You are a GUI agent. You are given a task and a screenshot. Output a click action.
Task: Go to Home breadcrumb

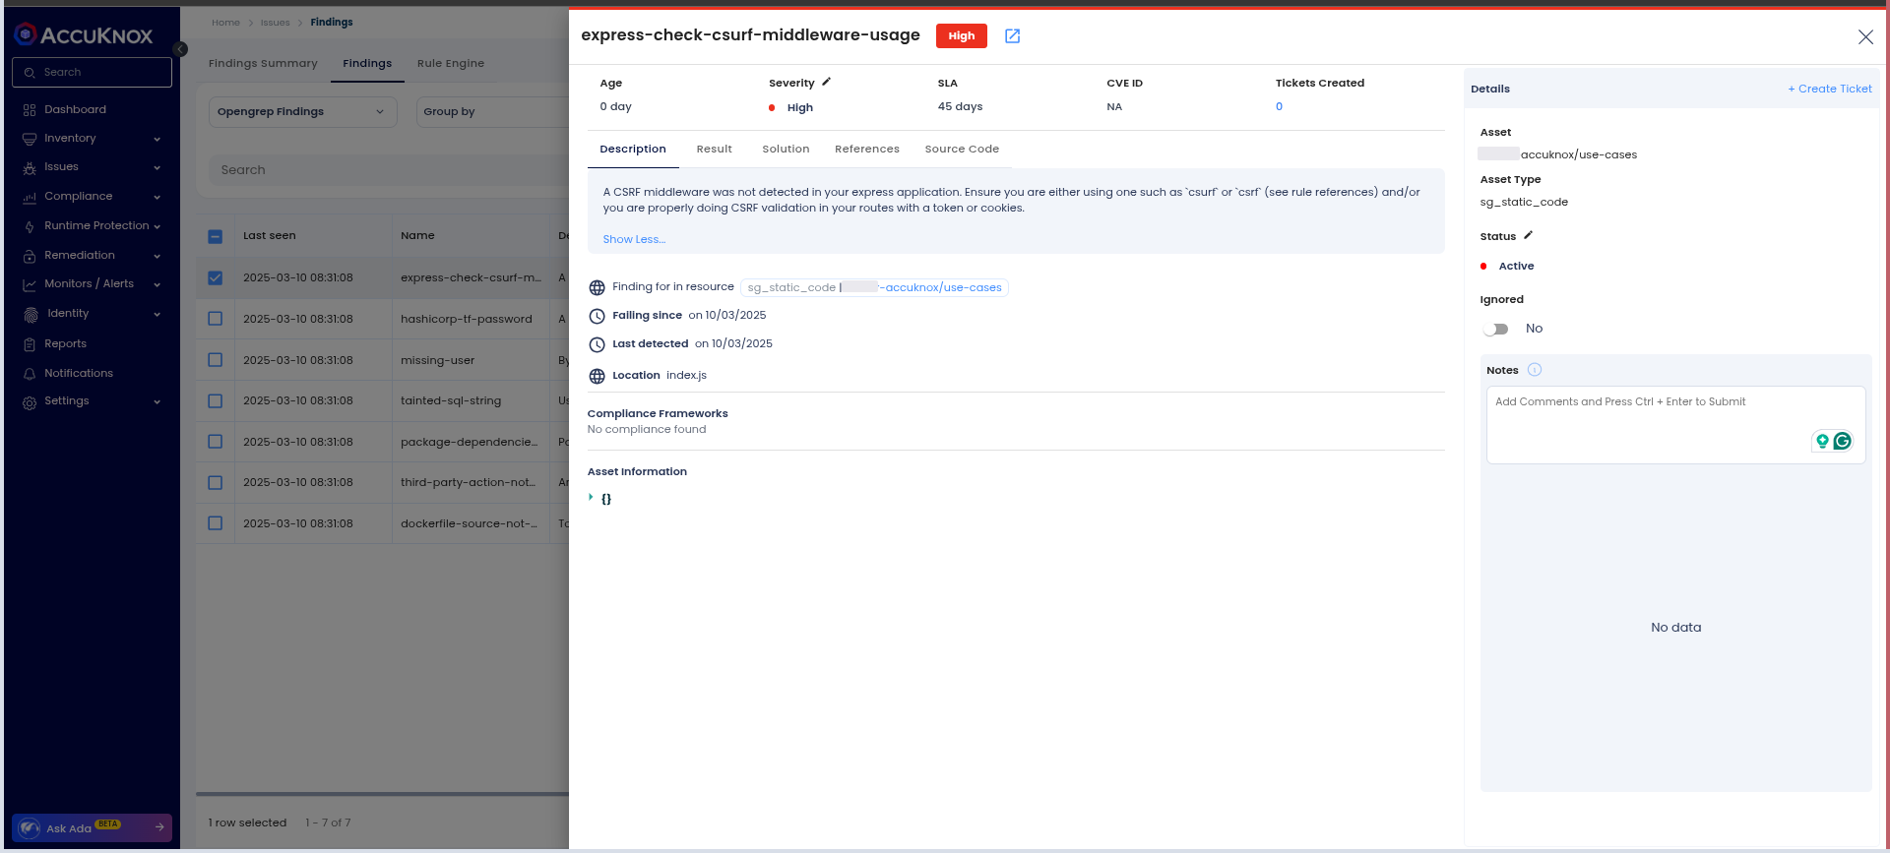coord(225,22)
